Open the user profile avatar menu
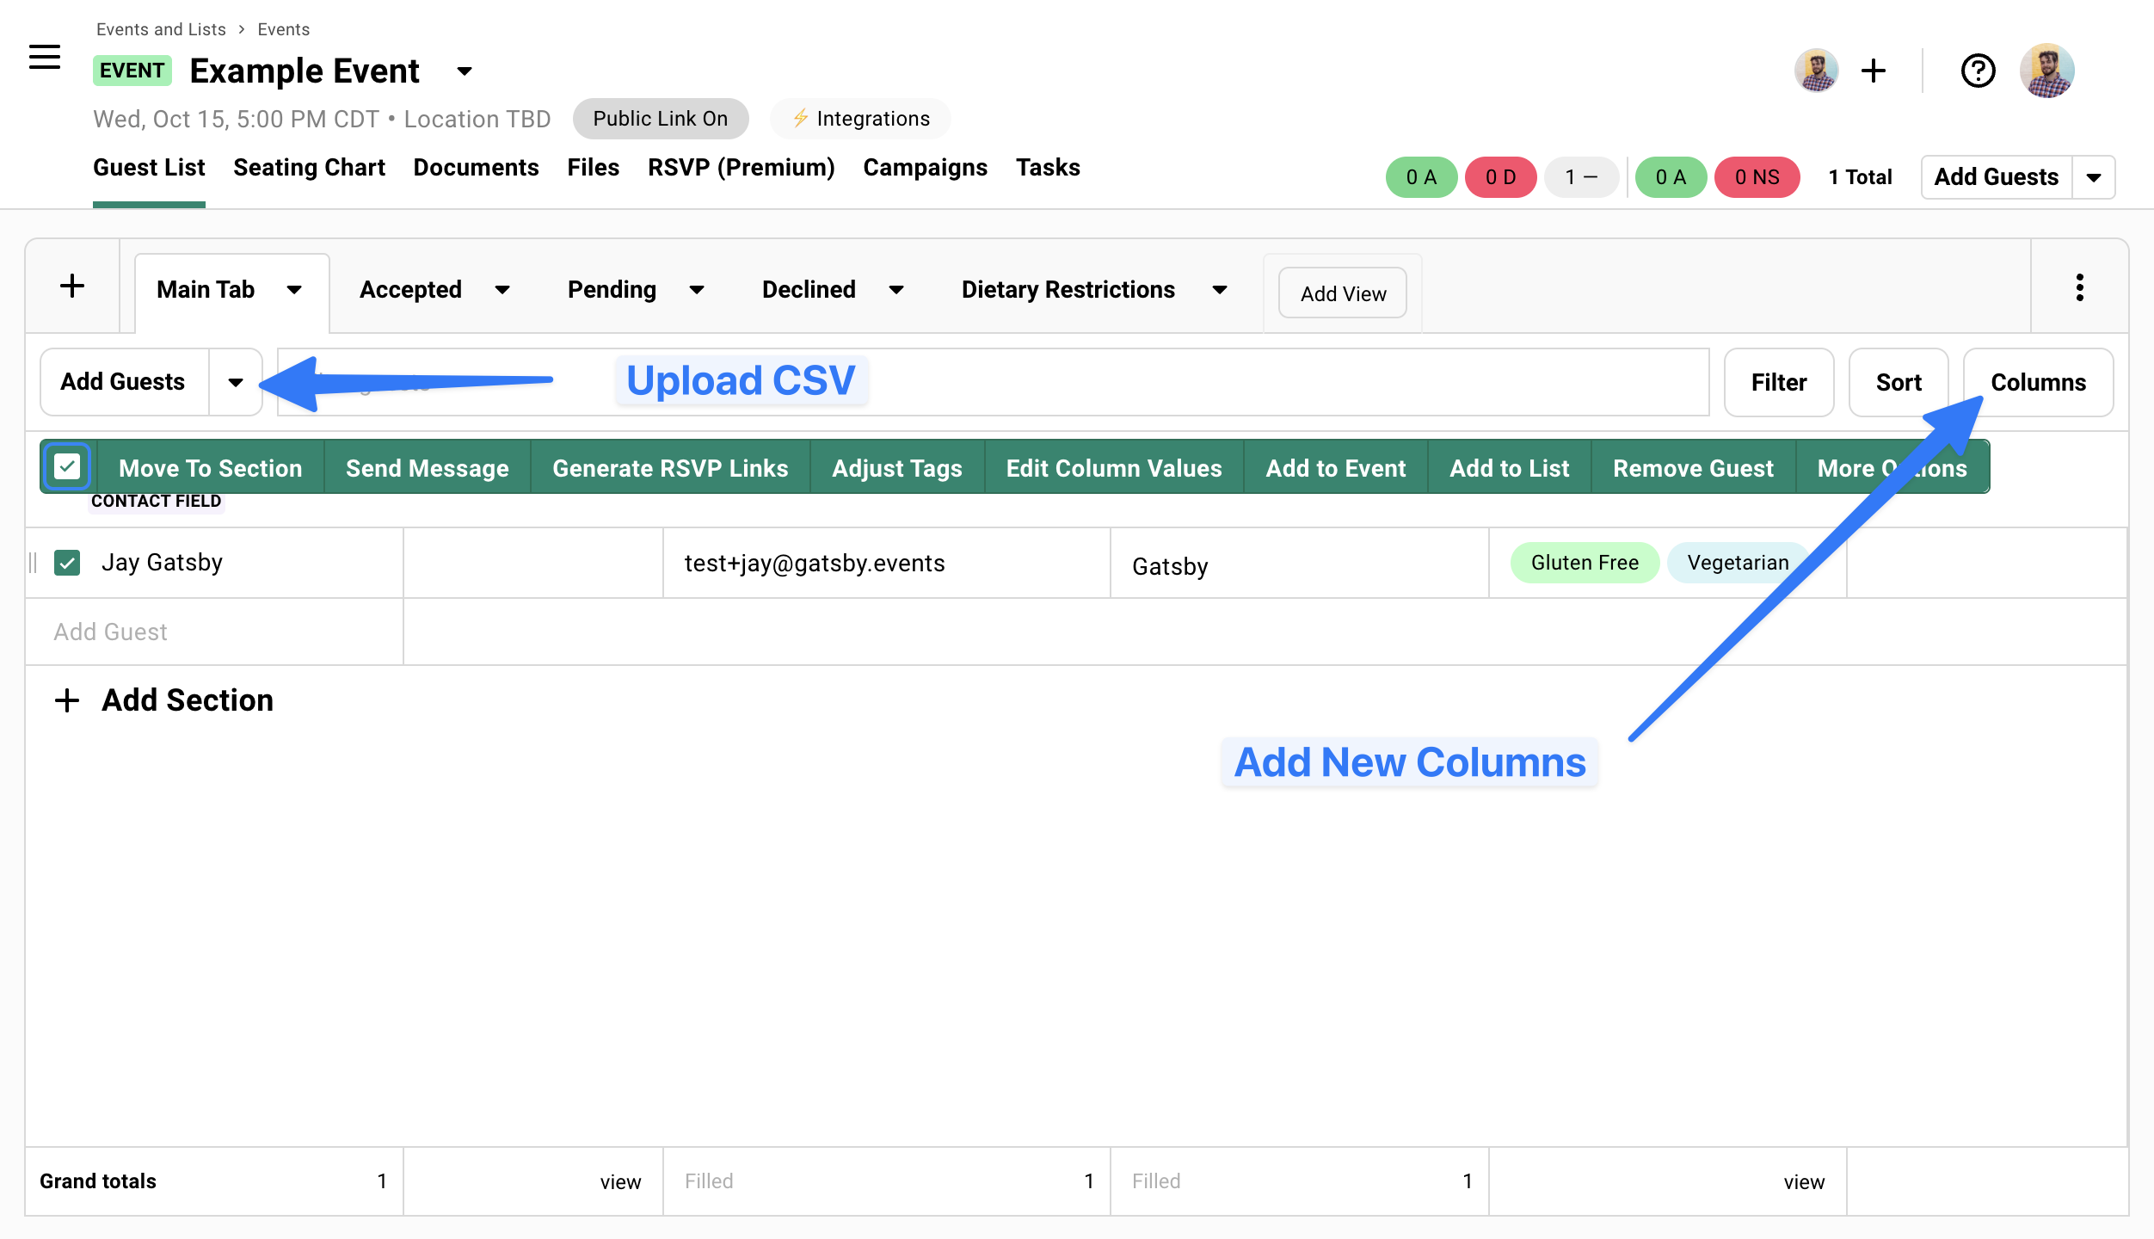This screenshot has width=2154, height=1239. pos(2046,71)
